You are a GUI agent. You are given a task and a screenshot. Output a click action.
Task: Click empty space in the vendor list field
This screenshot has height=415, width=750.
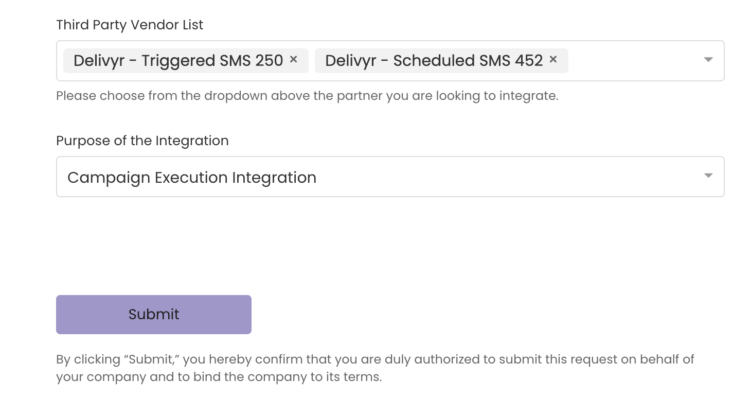(x=633, y=61)
